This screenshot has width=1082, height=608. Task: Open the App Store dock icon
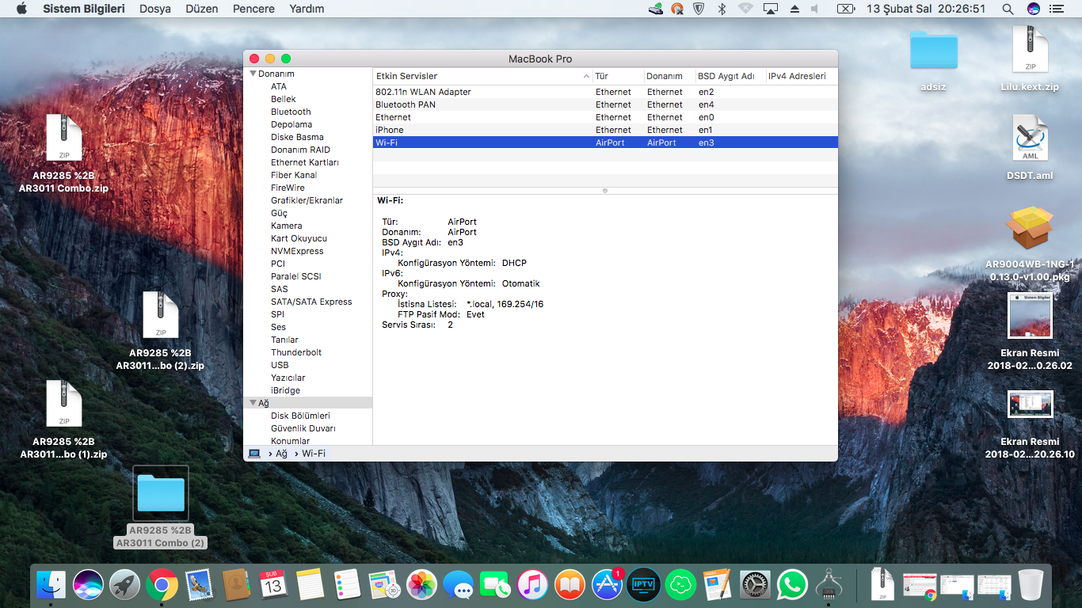(x=608, y=585)
